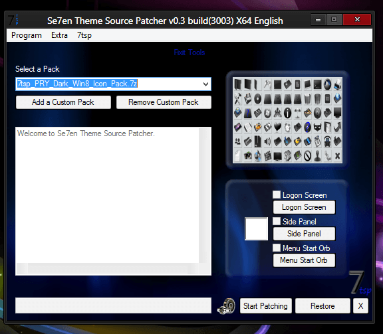Click the speaker volume icon in preview
The width and height of the screenshot is (383, 334).
(x=267, y=141)
